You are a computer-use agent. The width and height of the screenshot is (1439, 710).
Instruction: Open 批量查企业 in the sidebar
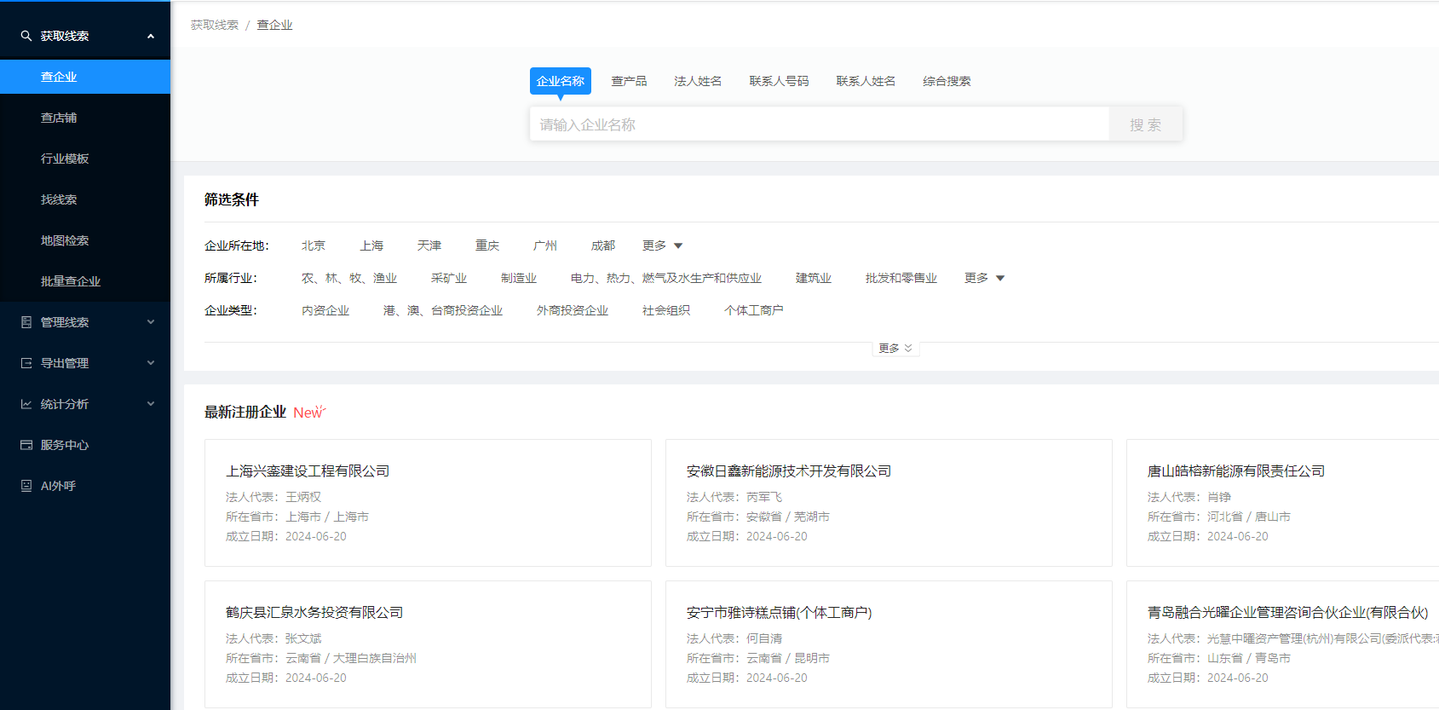(85, 281)
